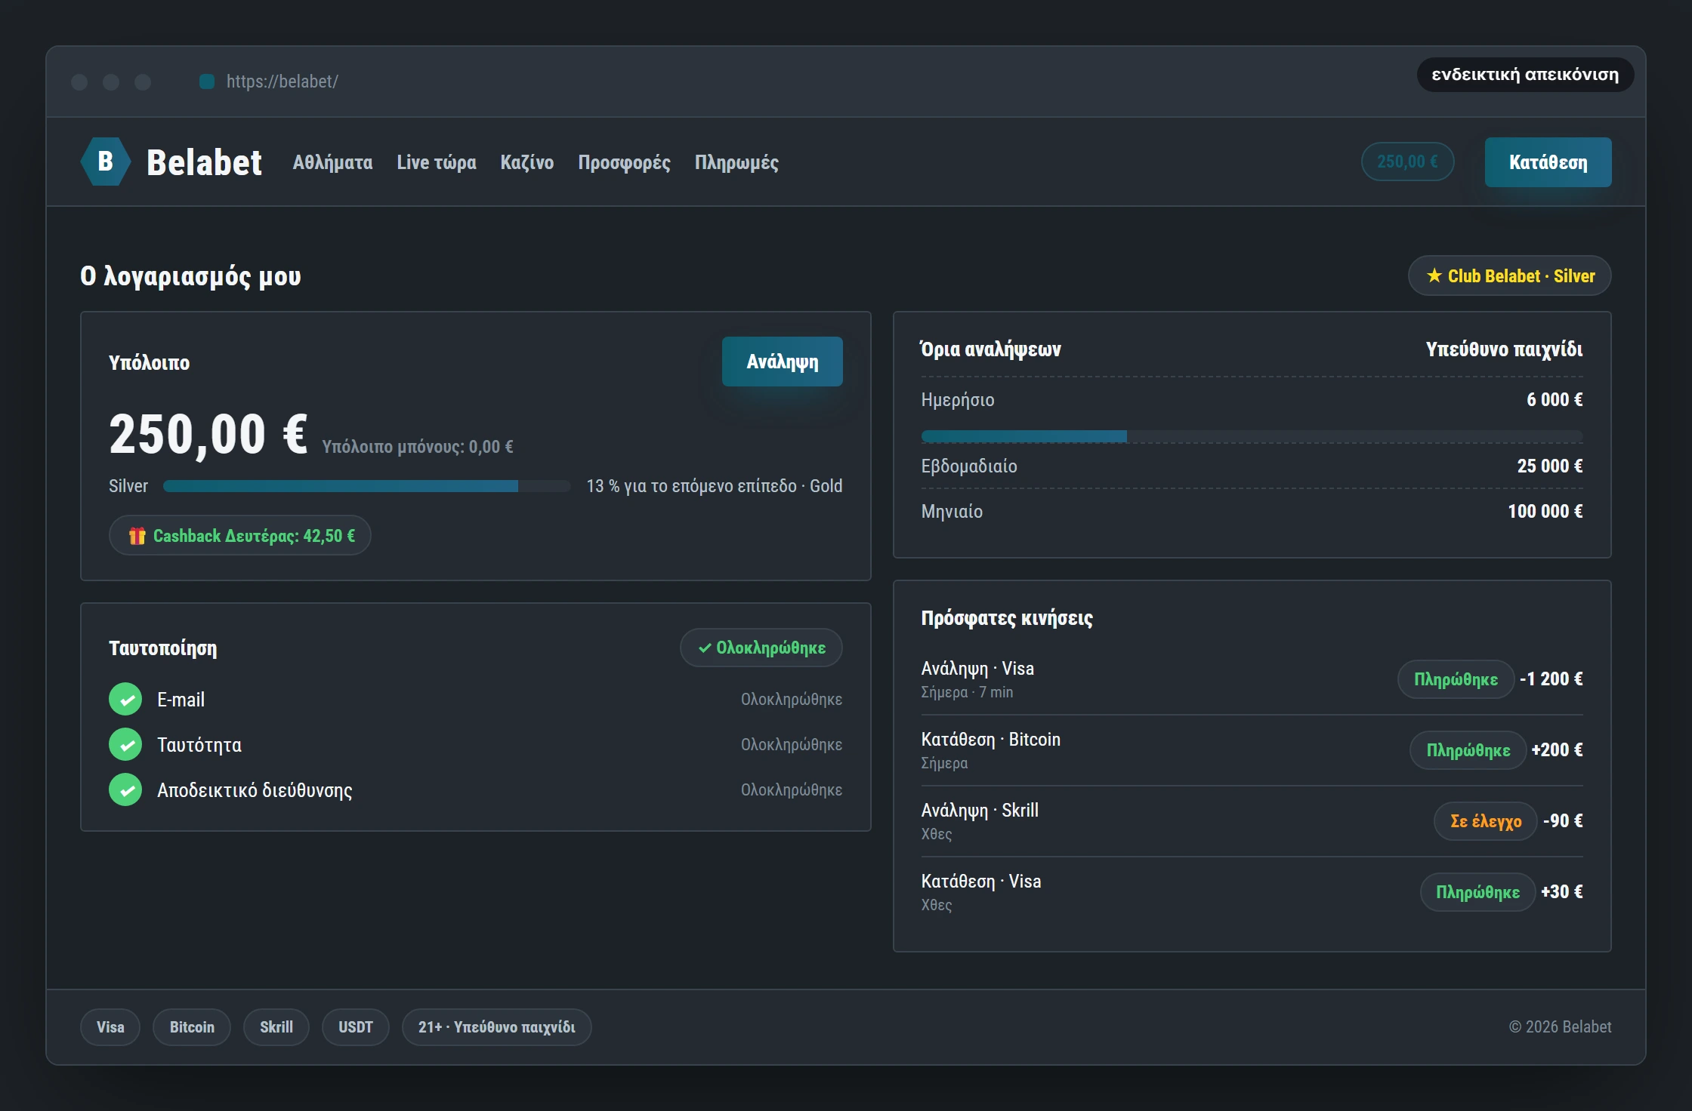This screenshot has width=1692, height=1111.
Task: Click the Cashback Δευτέρας: 42,50 € chip
Action: (240, 536)
